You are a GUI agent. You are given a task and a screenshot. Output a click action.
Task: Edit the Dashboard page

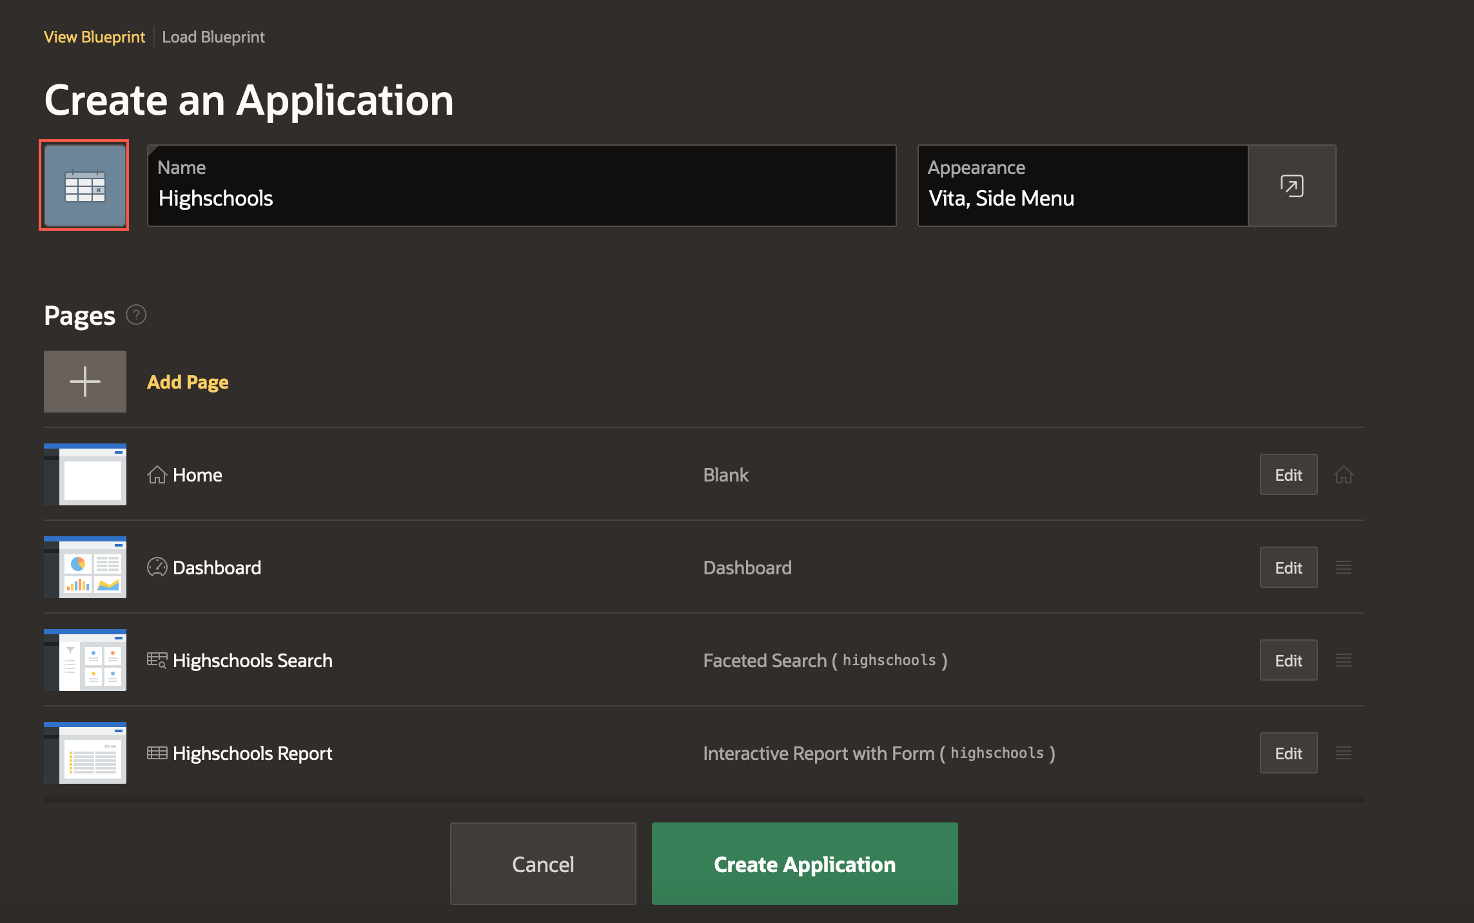click(1288, 567)
